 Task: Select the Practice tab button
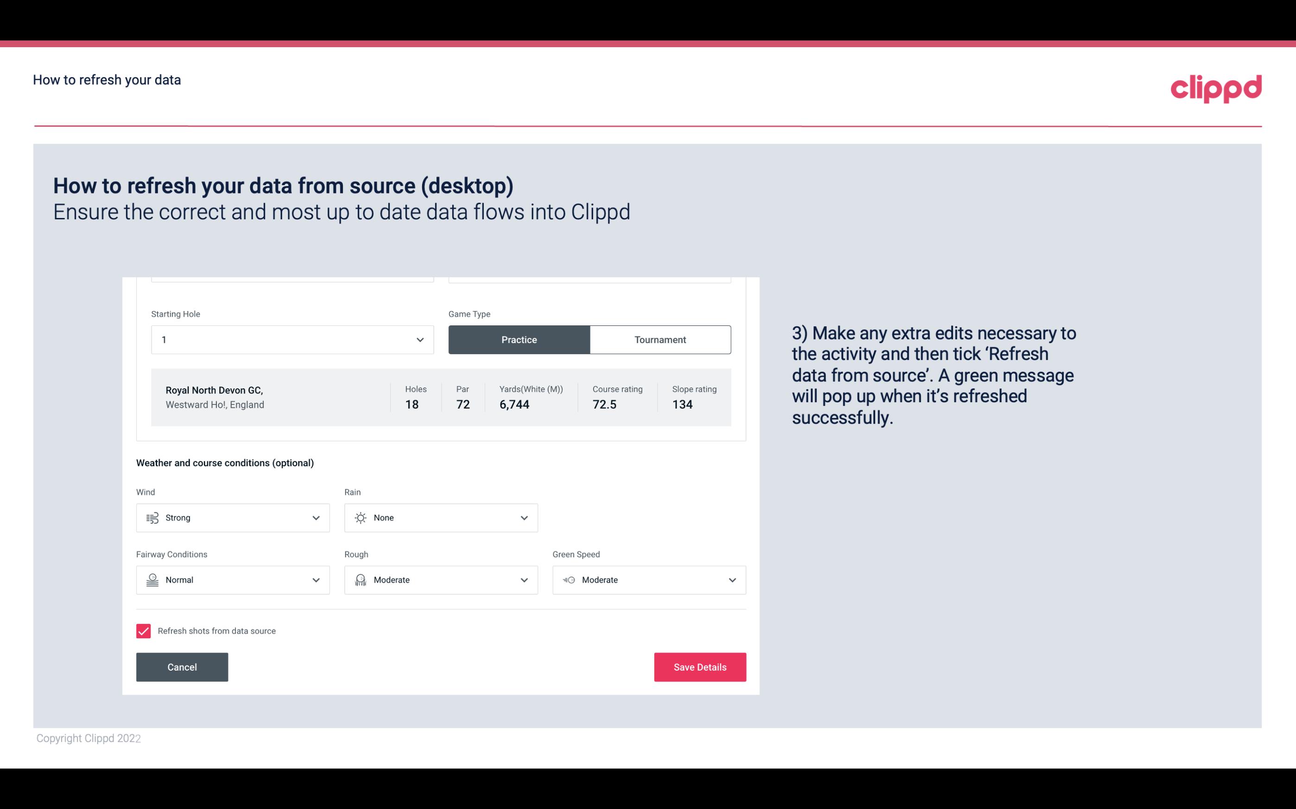click(519, 339)
